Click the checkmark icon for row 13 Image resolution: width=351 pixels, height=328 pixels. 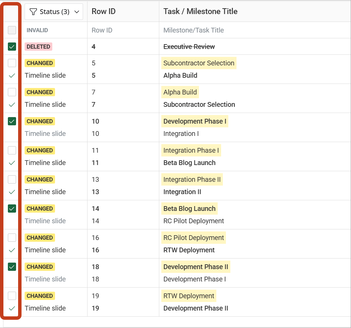tap(12, 192)
